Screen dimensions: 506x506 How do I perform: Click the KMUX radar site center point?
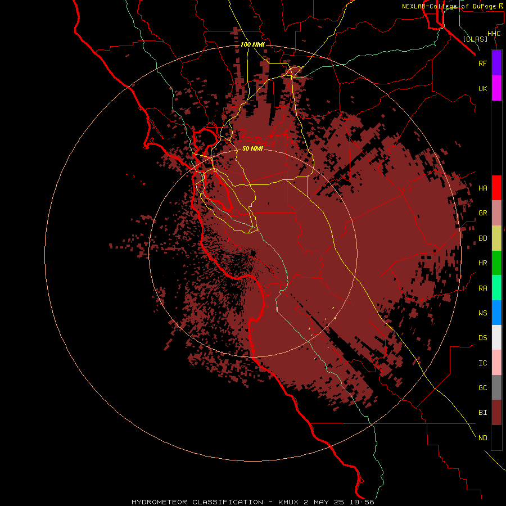(252, 253)
